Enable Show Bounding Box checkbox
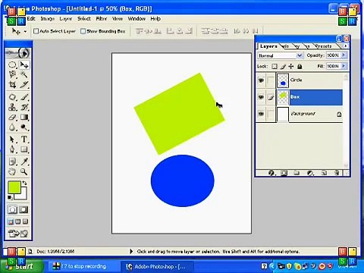The width and height of the screenshot is (364, 273). 83,31
